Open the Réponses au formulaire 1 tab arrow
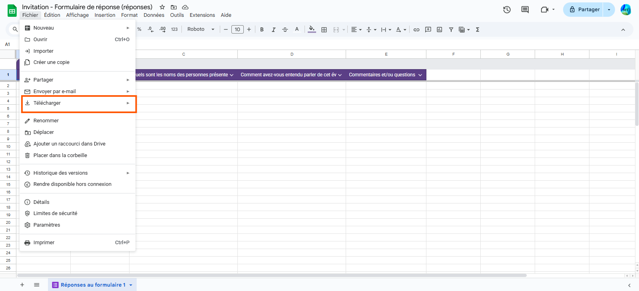The image size is (639, 291). tap(131, 285)
